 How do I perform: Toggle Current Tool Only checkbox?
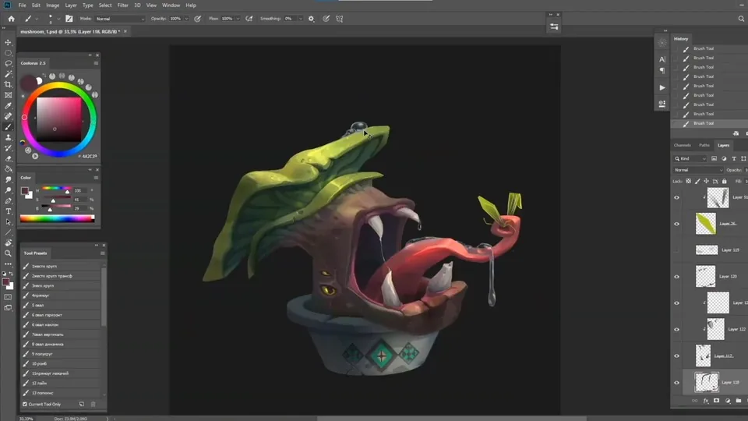[x=25, y=405]
